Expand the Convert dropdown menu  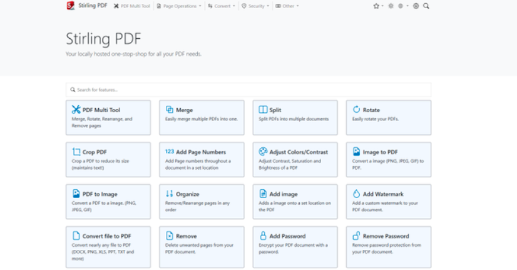point(221,6)
